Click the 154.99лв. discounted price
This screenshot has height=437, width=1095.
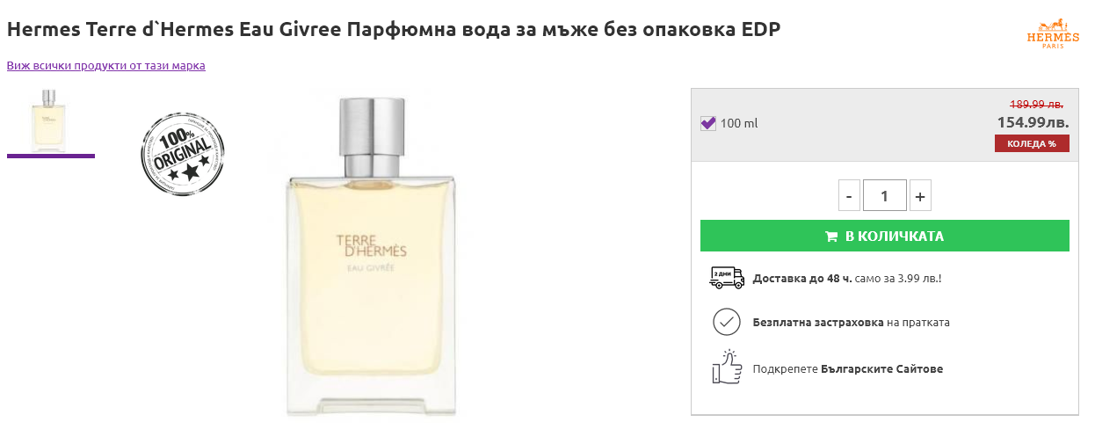(1033, 122)
